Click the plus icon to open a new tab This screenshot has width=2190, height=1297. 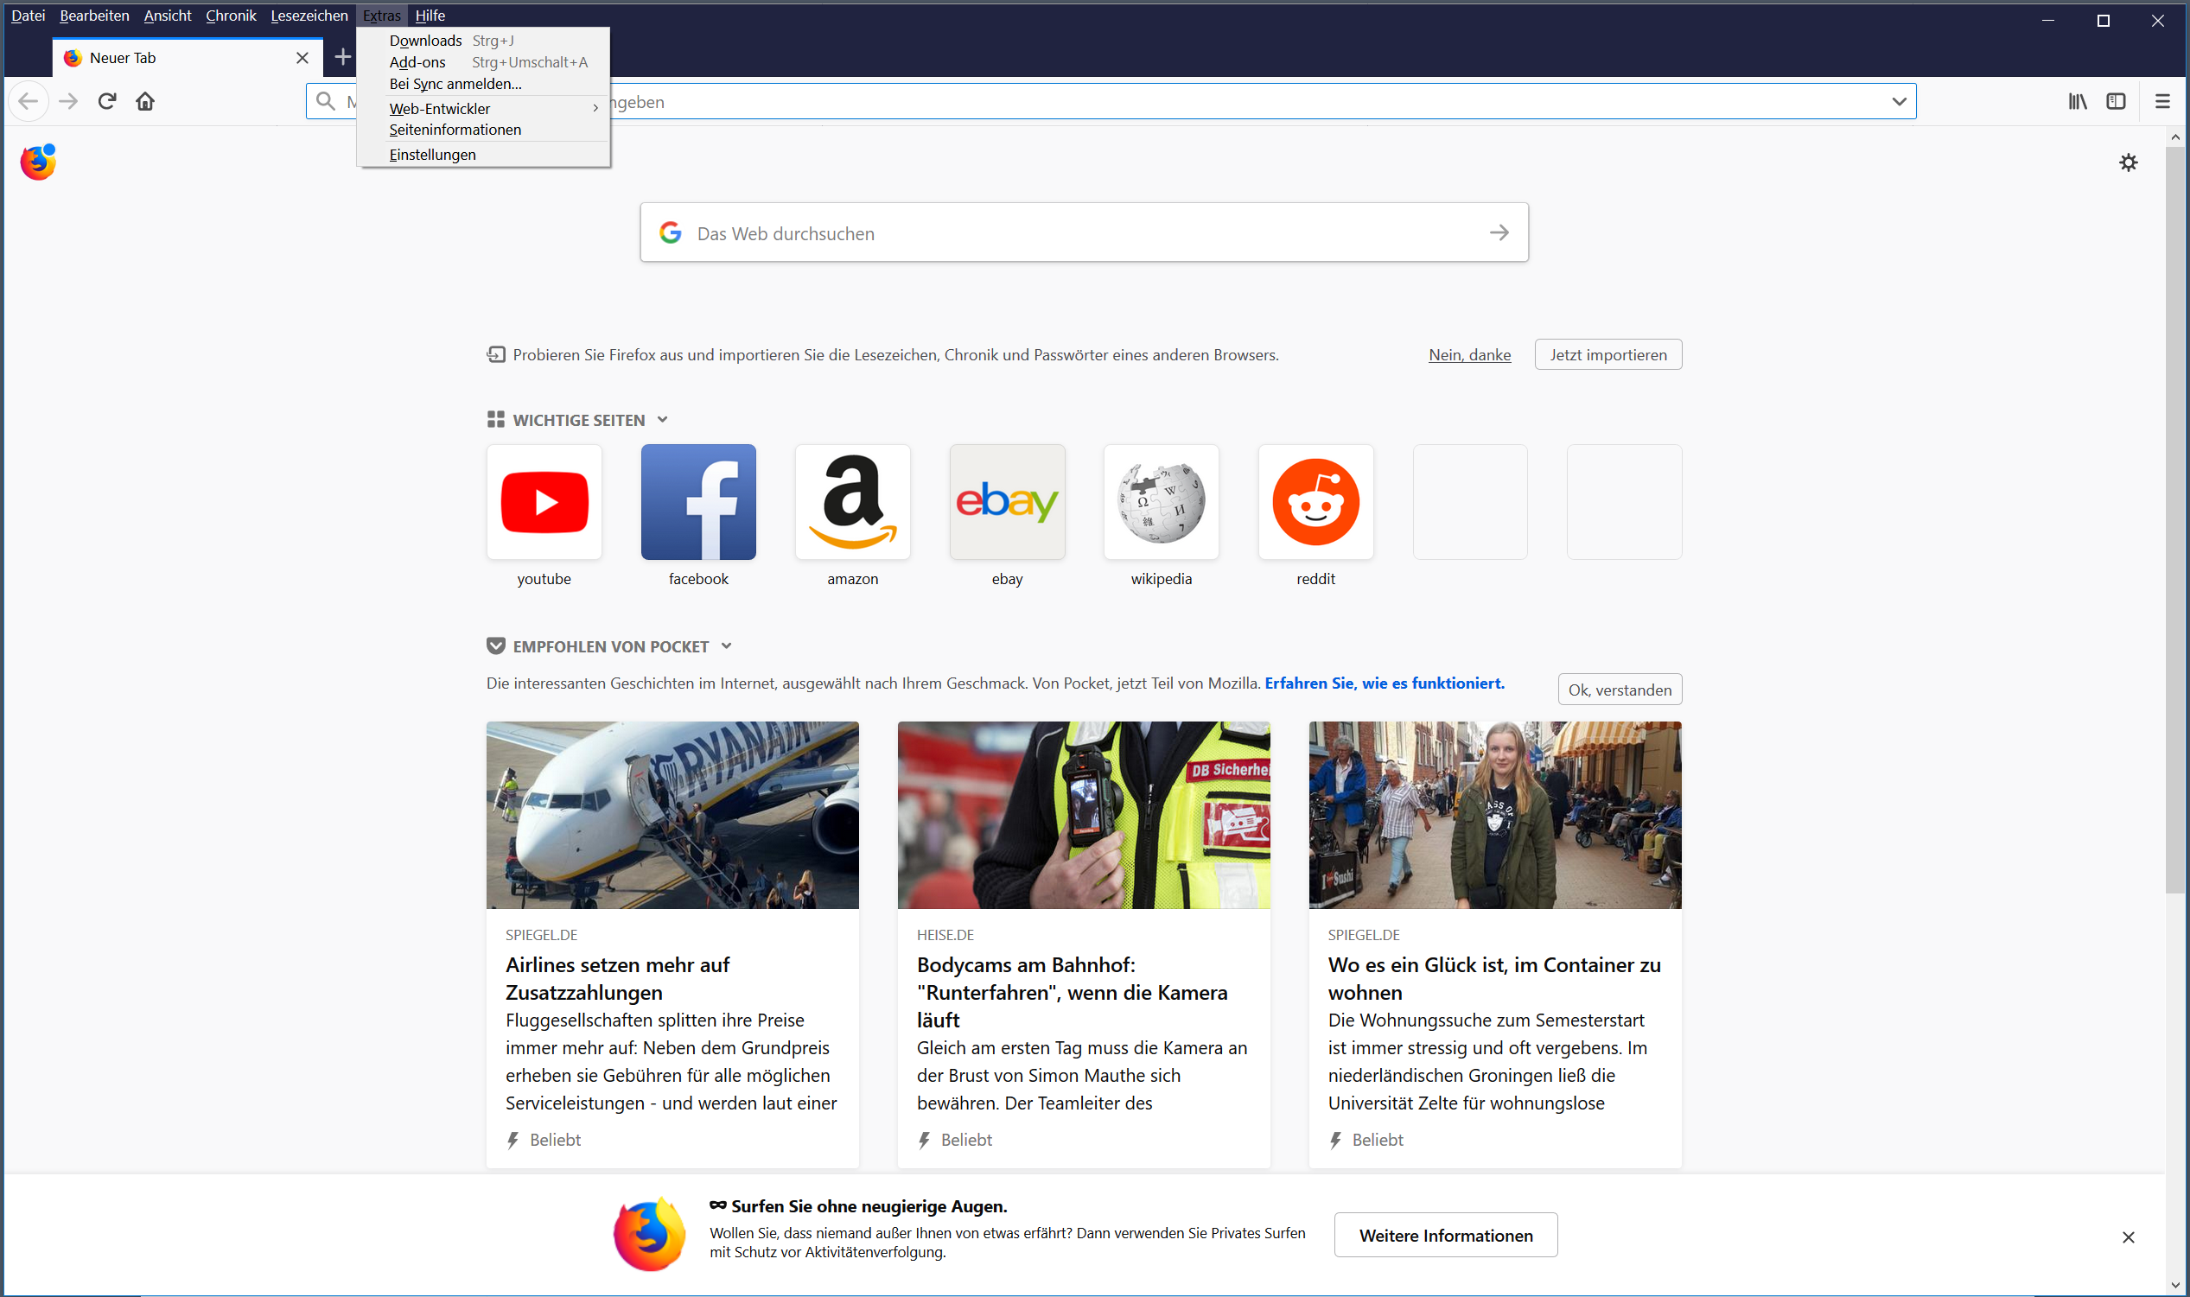click(342, 58)
